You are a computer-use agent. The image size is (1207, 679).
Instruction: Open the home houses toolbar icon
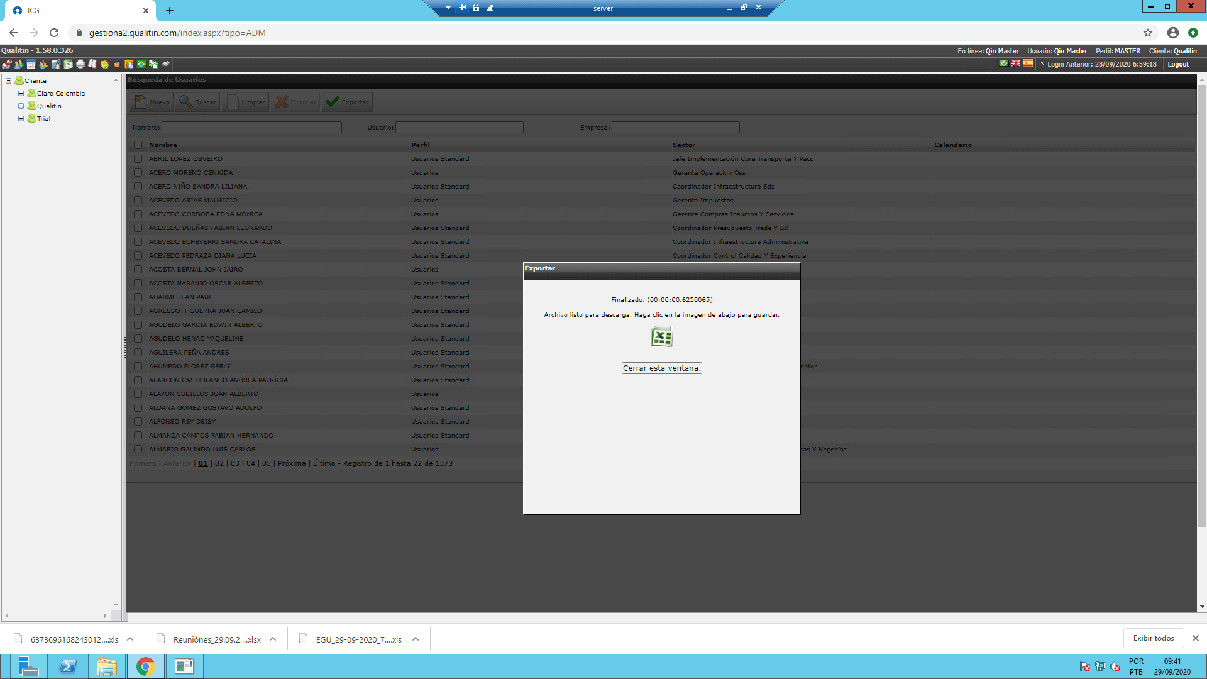[7, 64]
